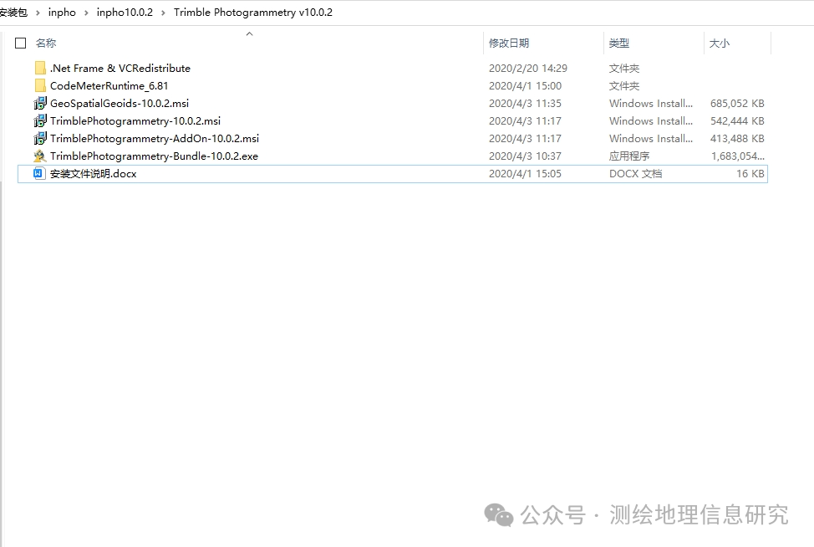Click the TrimblePhotogrammetry-10.0.2.msi installer icon
The width and height of the screenshot is (814, 547).
pos(41,120)
